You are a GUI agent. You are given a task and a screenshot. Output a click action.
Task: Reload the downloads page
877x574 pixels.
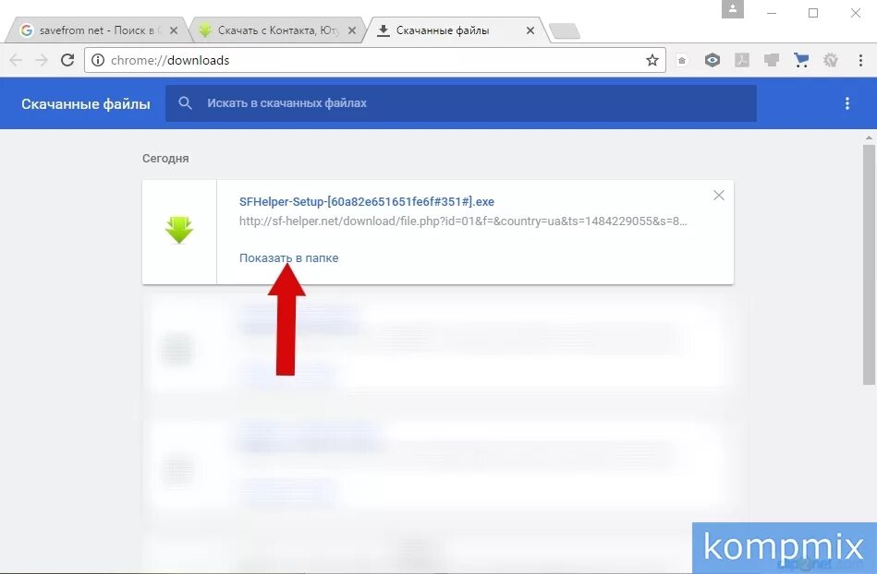[67, 60]
